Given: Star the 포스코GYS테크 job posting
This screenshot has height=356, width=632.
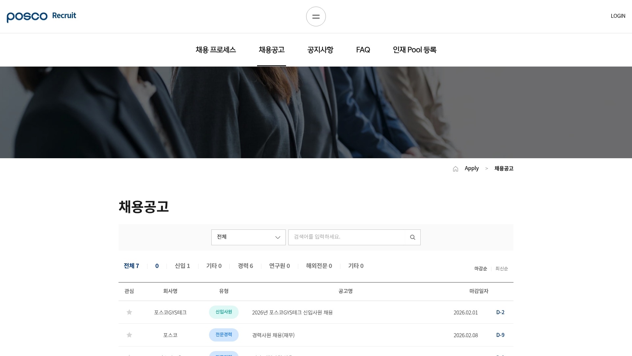Looking at the screenshot, I should click(x=129, y=312).
